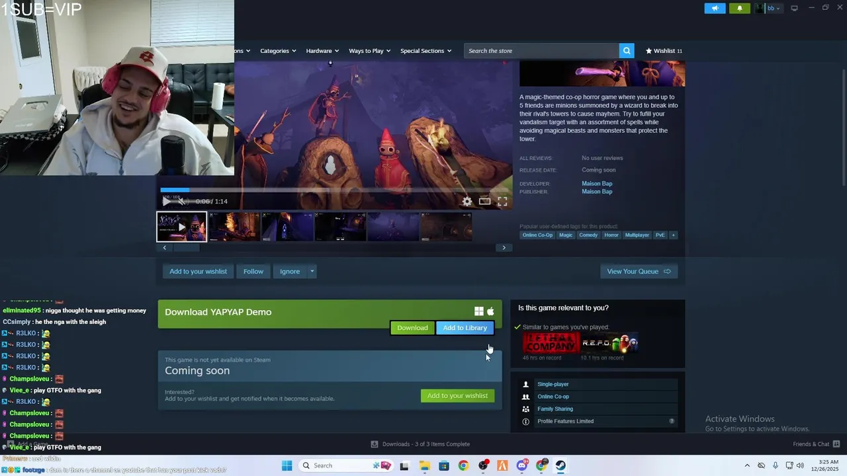Select the demo trailer thumbnail
This screenshot has width=847, height=476.
[x=182, y=227]
